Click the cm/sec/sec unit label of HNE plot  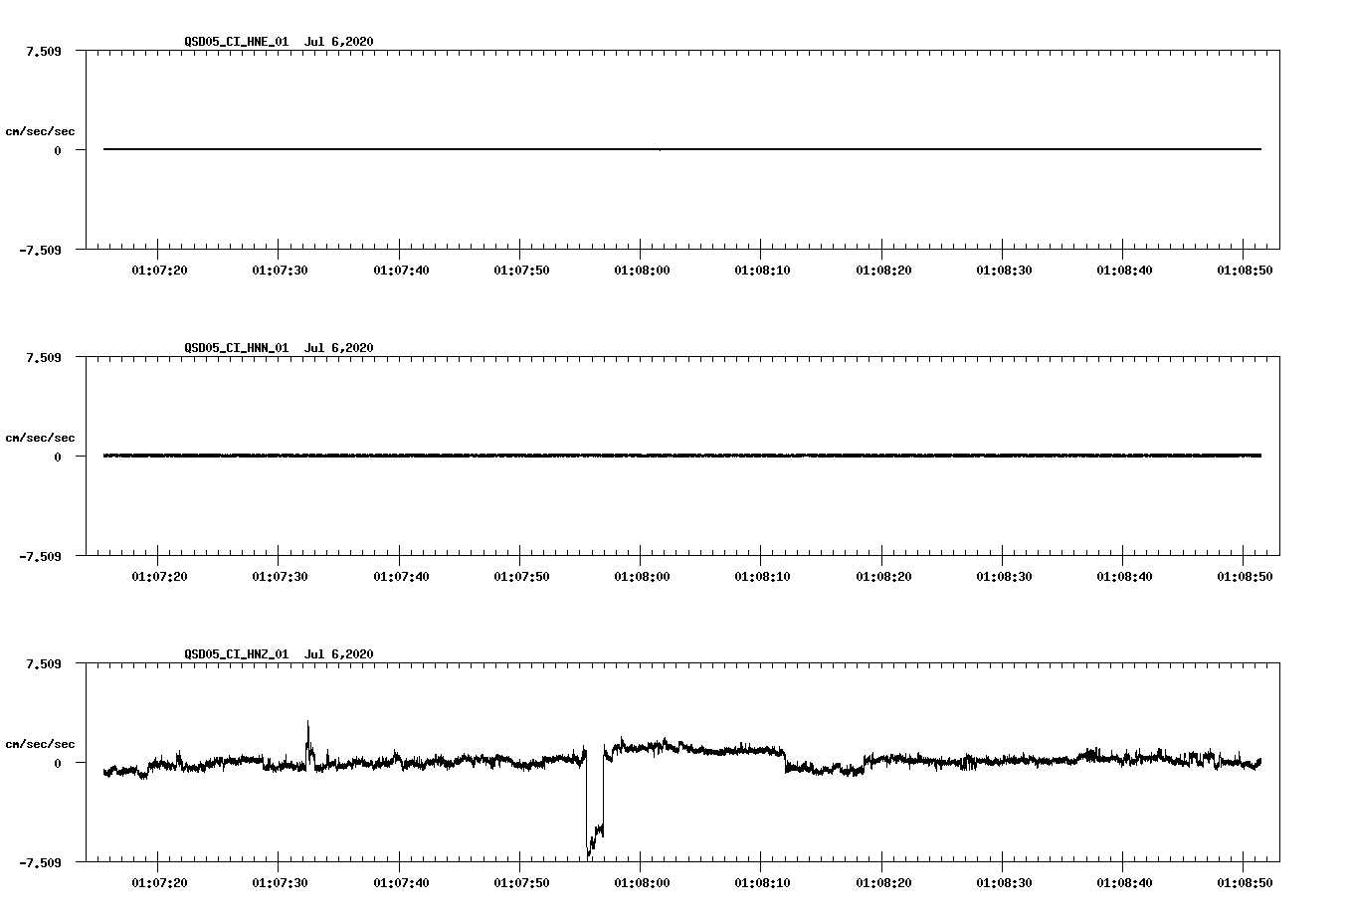tap(40, 131)
